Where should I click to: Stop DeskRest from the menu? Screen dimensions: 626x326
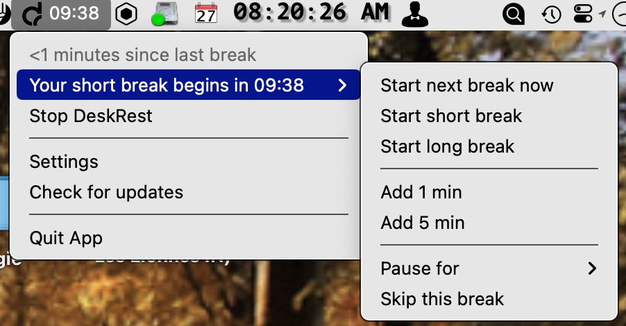pos(91,116)
